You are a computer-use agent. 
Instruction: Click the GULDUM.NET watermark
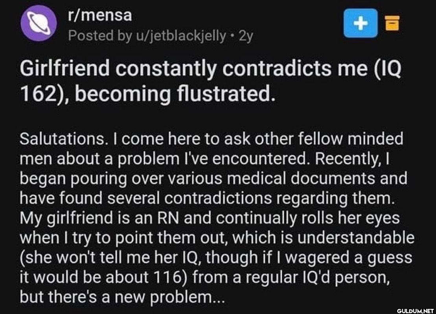pyautogui.click(x=414, y=310)
